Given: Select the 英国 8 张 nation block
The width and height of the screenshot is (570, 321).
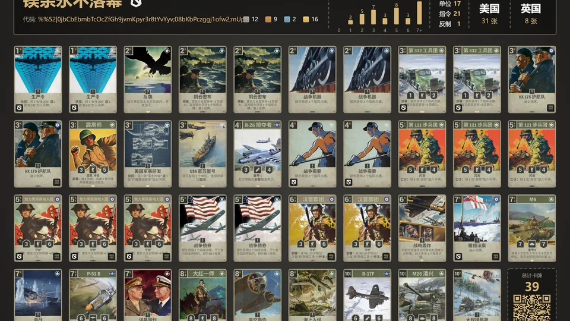Looking at the screenshot, I should tap(530, 14).
